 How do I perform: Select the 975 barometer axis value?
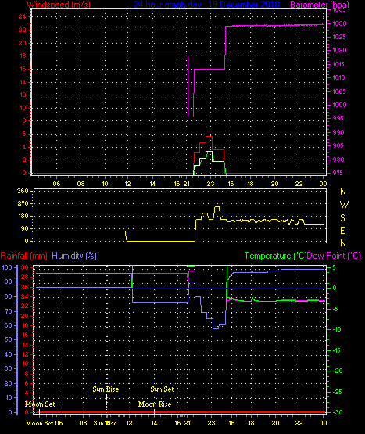point(338,173)
